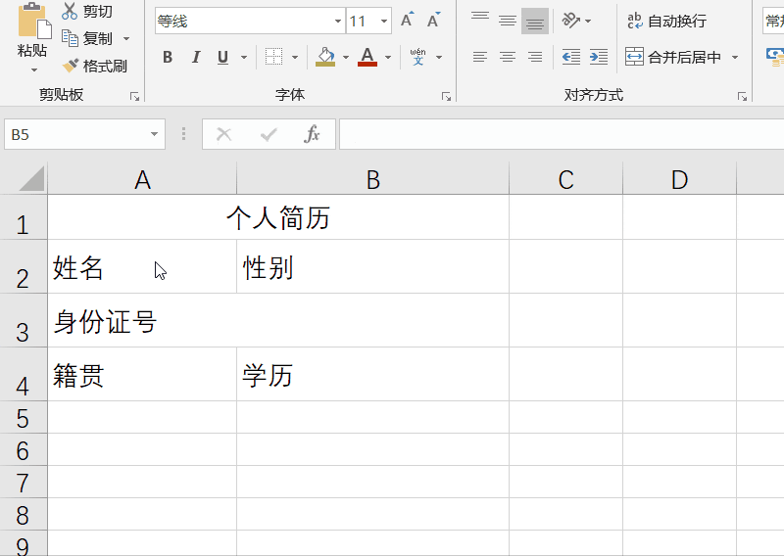The height and width of the screenshot is (556, 784).
Task: Click Merge & Center (合并后居中) button
Action: click(x=674, y=58)
